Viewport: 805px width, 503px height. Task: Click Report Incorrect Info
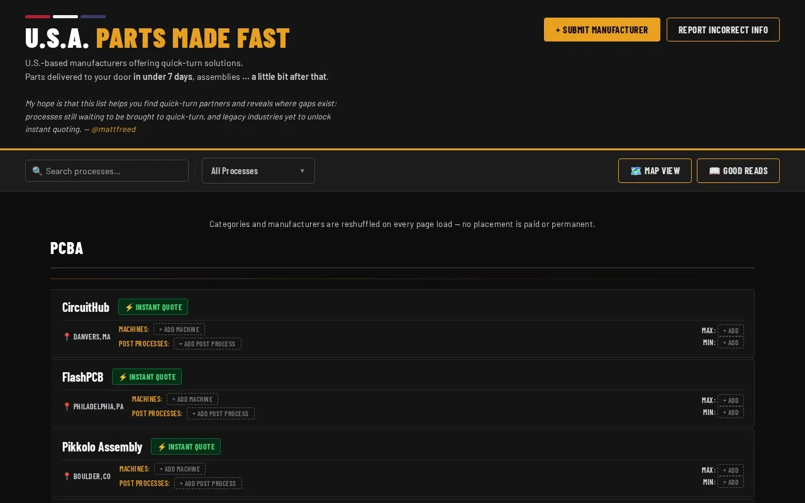pos(723,30)
